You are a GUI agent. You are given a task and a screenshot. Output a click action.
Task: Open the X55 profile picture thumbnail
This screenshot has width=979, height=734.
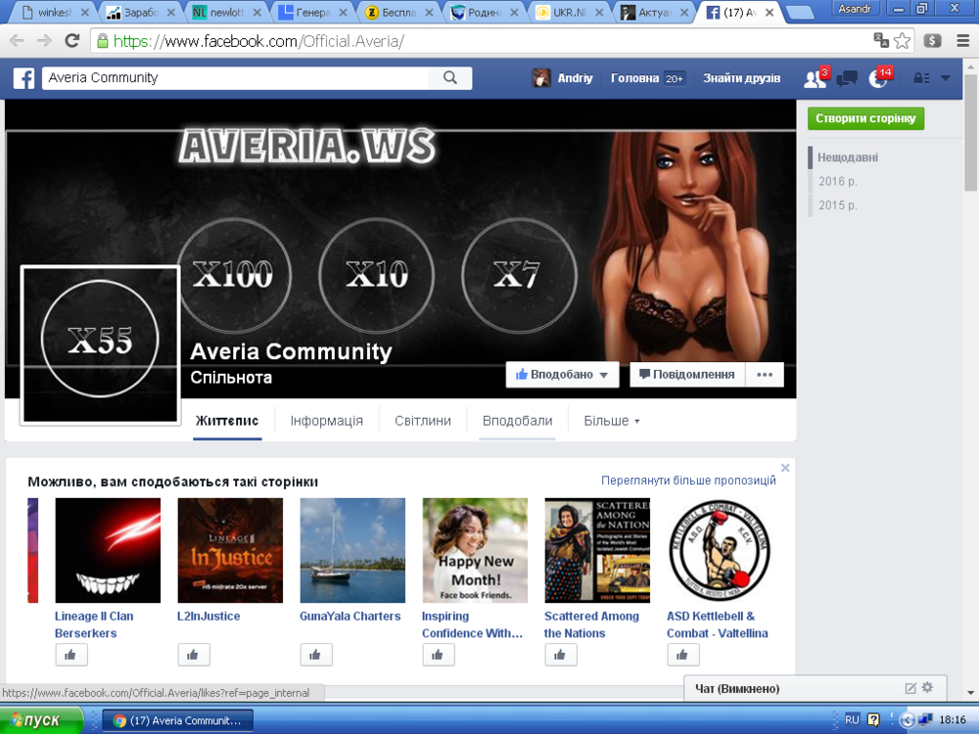click(101, 343)
